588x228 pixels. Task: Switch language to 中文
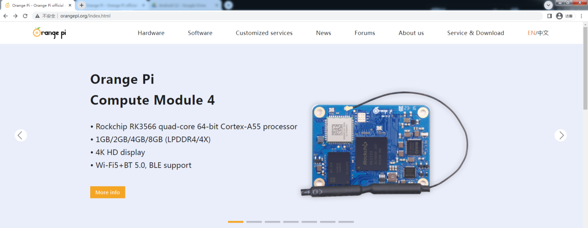coord(543,33)
